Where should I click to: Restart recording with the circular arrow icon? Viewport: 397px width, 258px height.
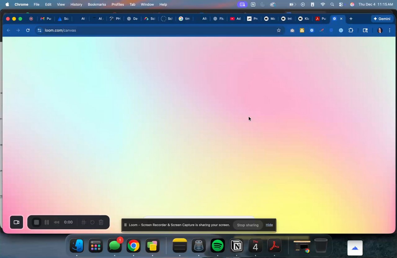point(92,222)
